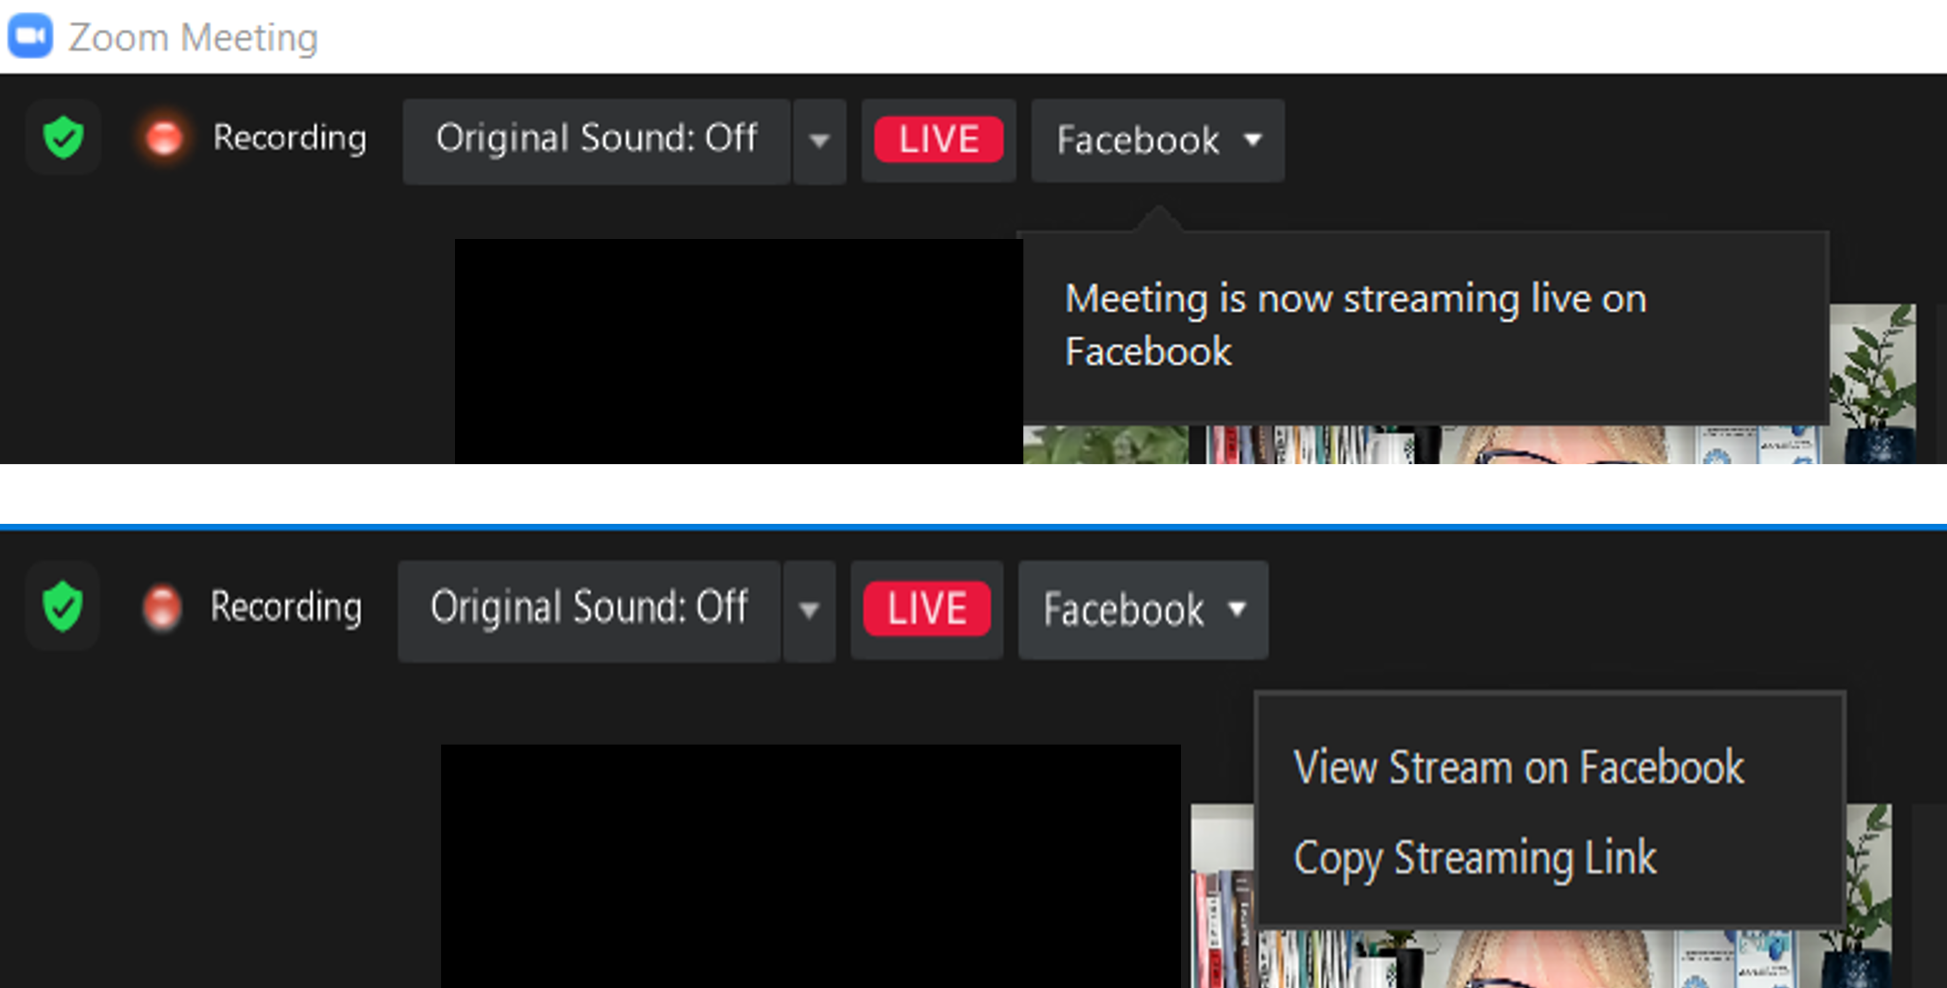Click the Zoom app icon in title bar

coord(30,35)
